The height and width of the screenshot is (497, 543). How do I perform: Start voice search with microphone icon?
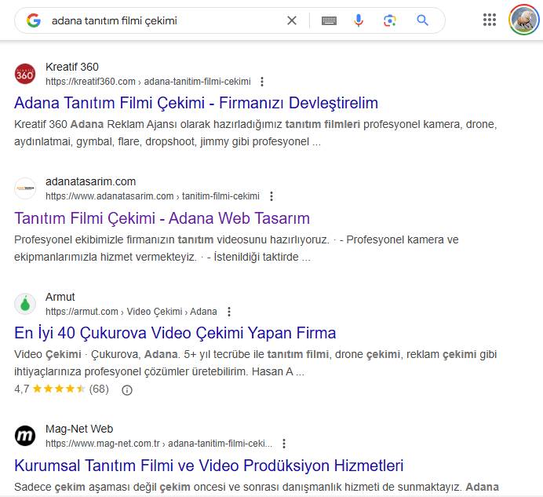pyautogui.click(x=359, y=20)
